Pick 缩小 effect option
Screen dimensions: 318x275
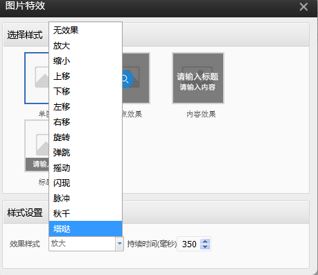[x=85, y=61]
